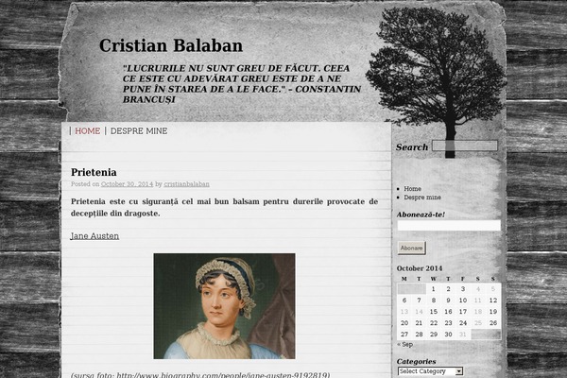Select calendar date 2
The image size is (567, 378).
448,289
